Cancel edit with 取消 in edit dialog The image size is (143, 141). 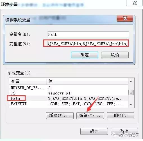(x=115, y=55)
